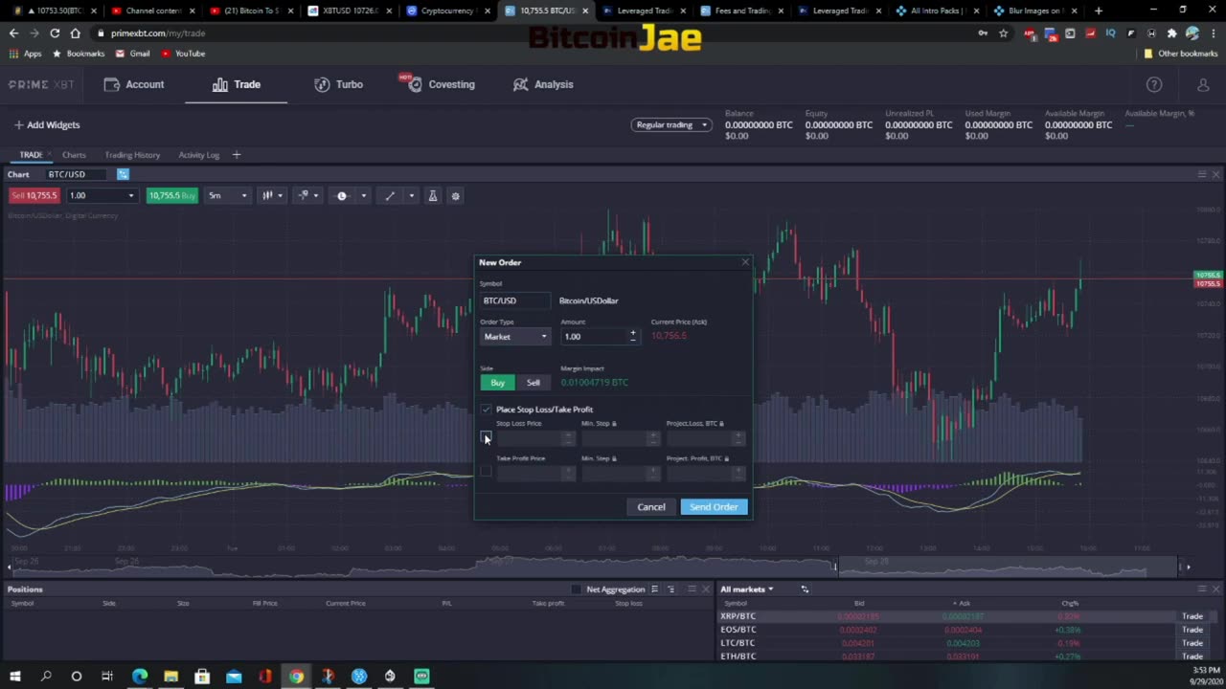Screen dimensions: 1226x689
Task: Open the Turbo menu
Action: [x=339, y=84]
